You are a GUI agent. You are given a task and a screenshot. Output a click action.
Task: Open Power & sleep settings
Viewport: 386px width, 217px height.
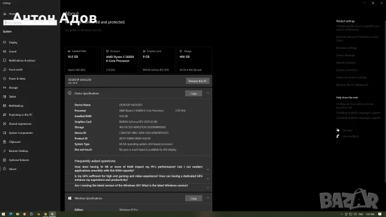[x=17, y=79]
